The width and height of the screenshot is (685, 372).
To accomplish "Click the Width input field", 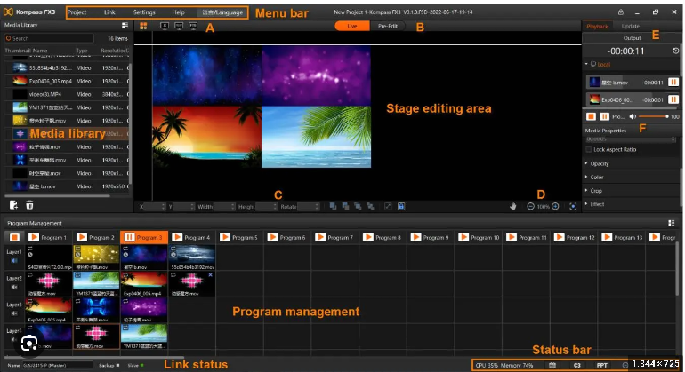I will pos(224,207).
